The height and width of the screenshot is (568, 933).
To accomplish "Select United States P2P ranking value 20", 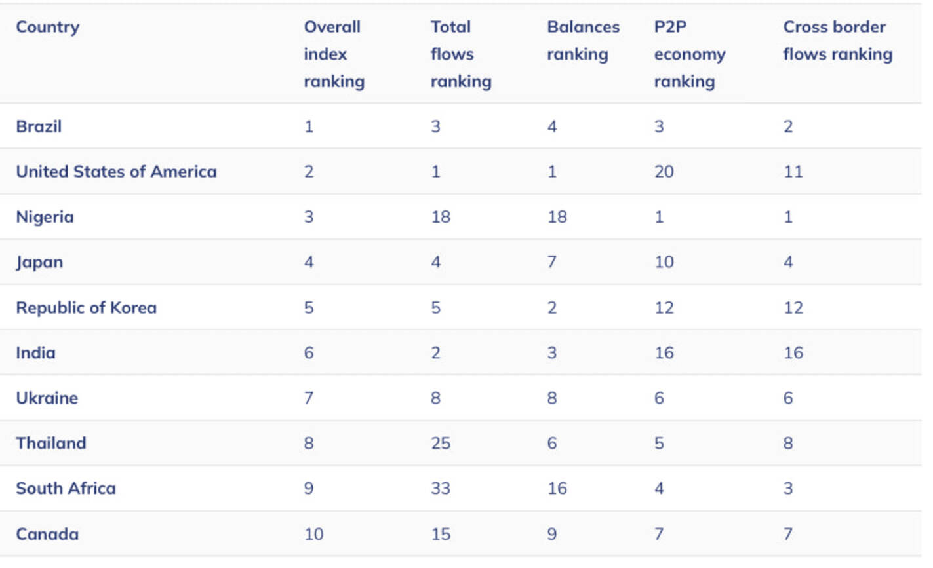I will coord(664,172).
